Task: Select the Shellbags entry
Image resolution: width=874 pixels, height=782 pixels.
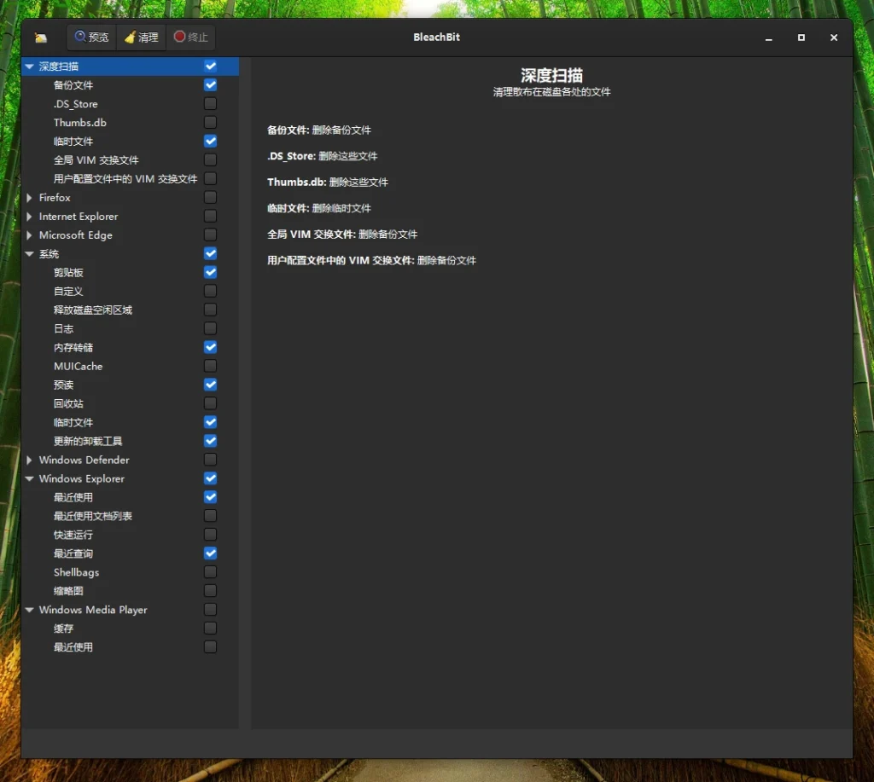Action: click(76, 573)
